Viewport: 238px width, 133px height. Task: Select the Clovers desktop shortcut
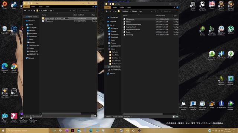[x=212, y=5]
